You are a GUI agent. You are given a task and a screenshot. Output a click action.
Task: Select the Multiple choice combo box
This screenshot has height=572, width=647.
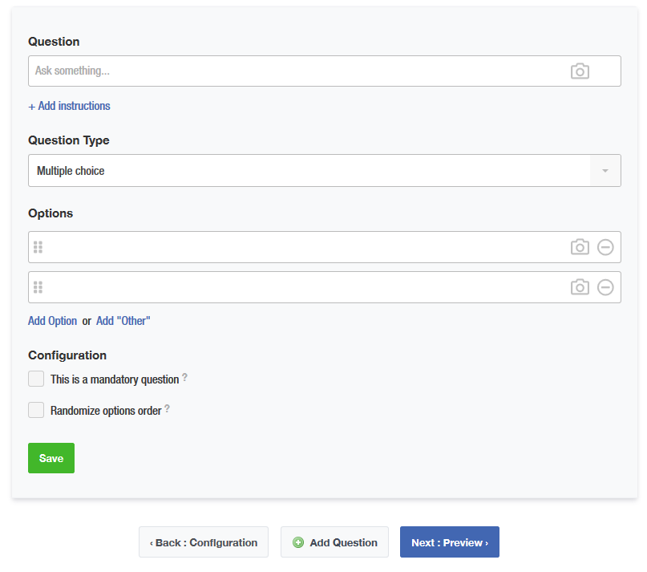coord(325,171)
